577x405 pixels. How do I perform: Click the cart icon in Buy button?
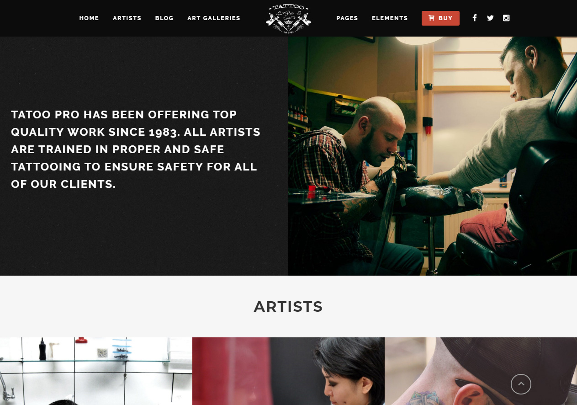(432, 18)
